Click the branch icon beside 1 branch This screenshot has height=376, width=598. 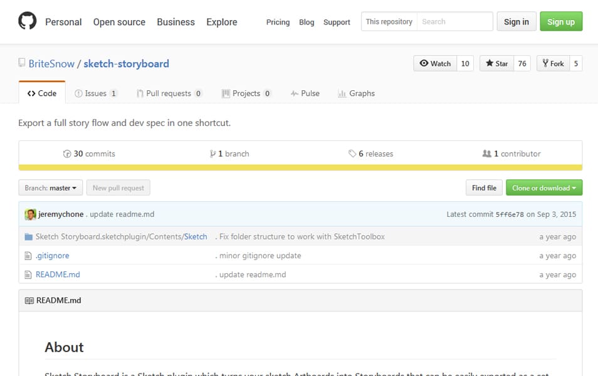click(212, 154)
